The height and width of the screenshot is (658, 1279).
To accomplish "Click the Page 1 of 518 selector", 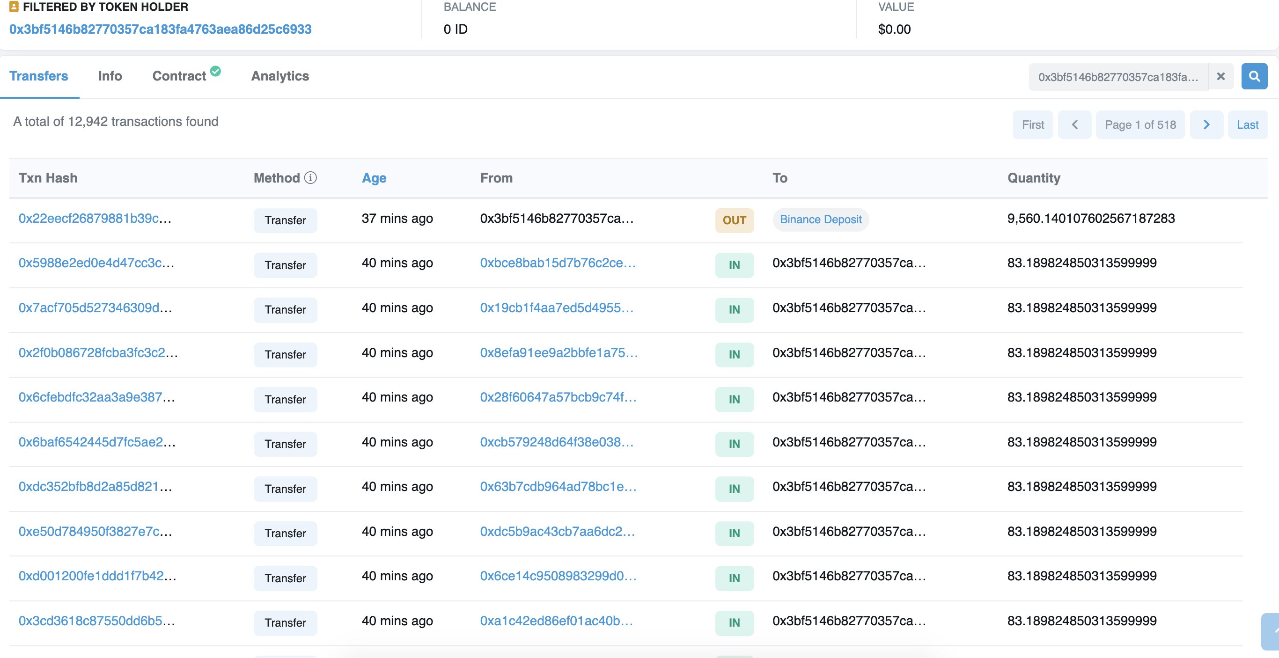I will (x=1140, y=124).
